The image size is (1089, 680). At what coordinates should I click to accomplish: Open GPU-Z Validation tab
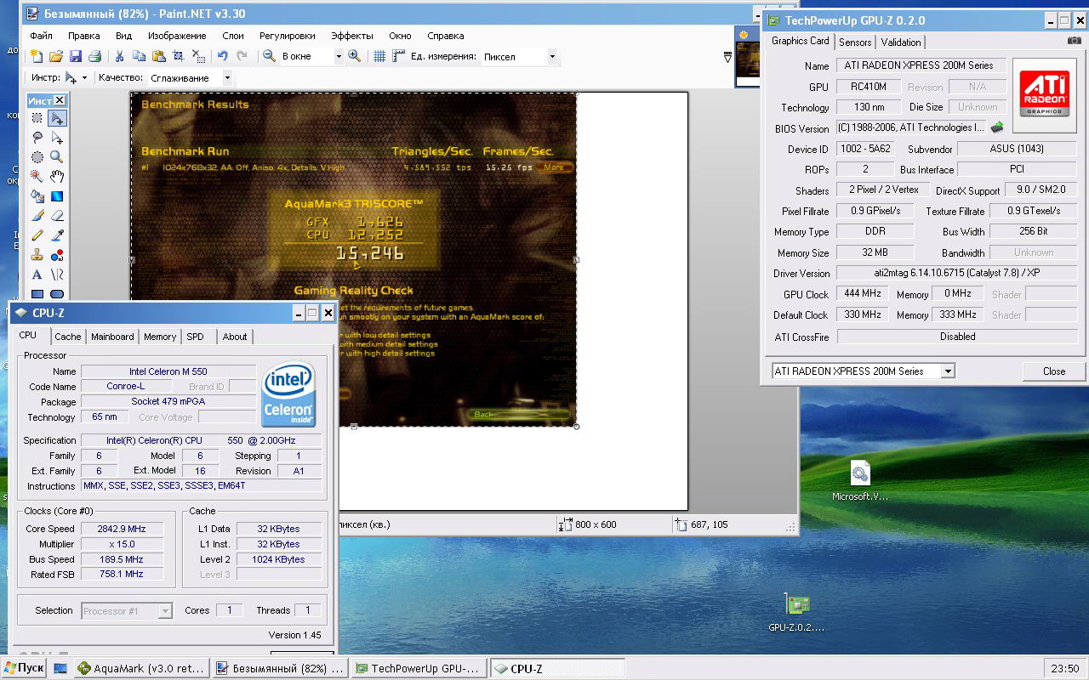(901, 42)
